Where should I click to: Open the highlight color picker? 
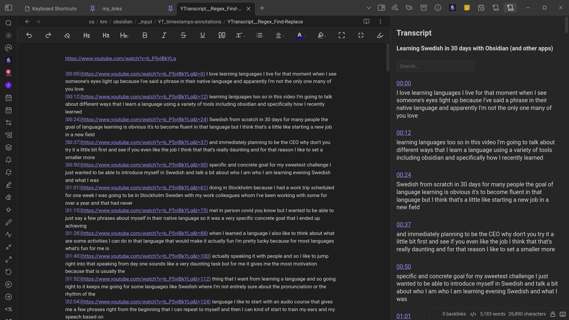click(x=322, y=35)
